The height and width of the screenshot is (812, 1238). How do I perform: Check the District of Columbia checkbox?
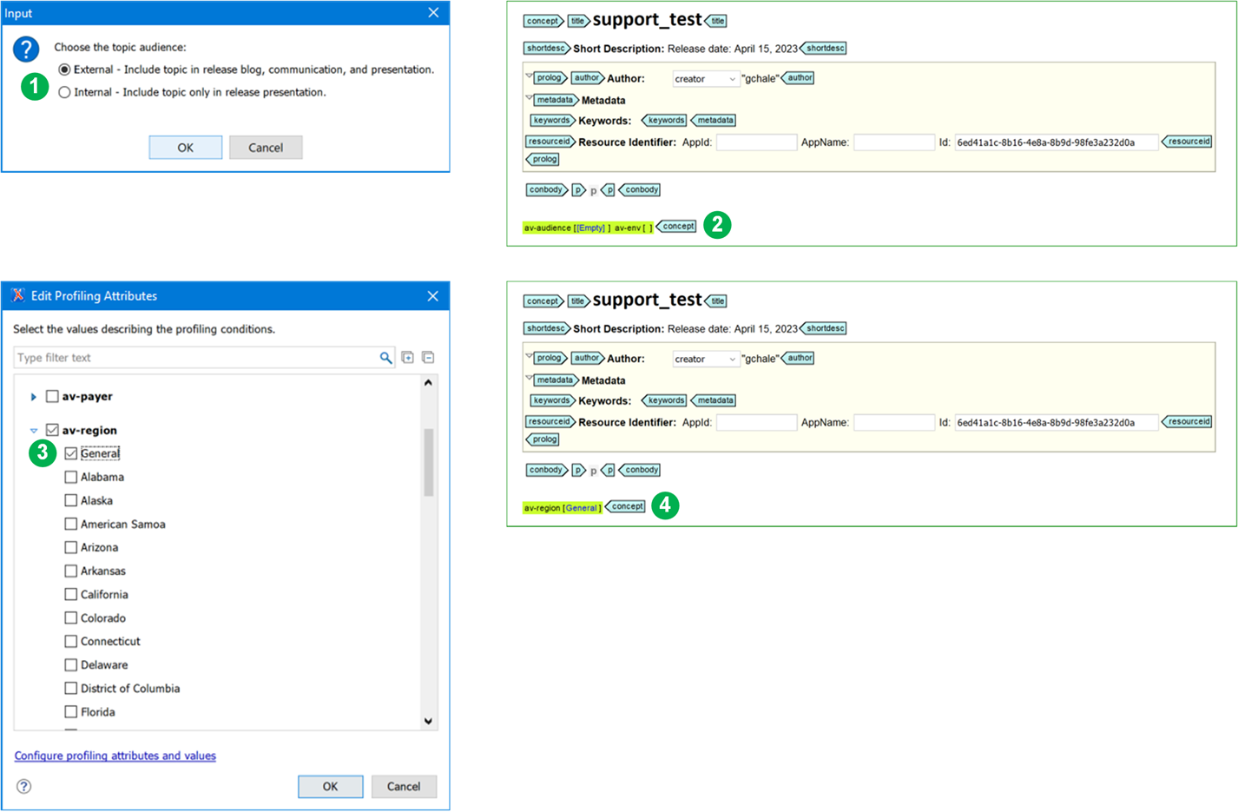pyautogui.click(x=71, y=688)
